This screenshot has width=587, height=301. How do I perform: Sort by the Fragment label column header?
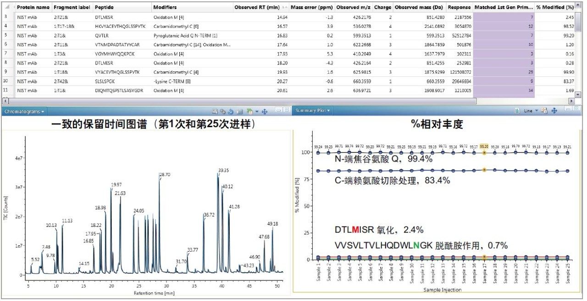click(72, 7)
